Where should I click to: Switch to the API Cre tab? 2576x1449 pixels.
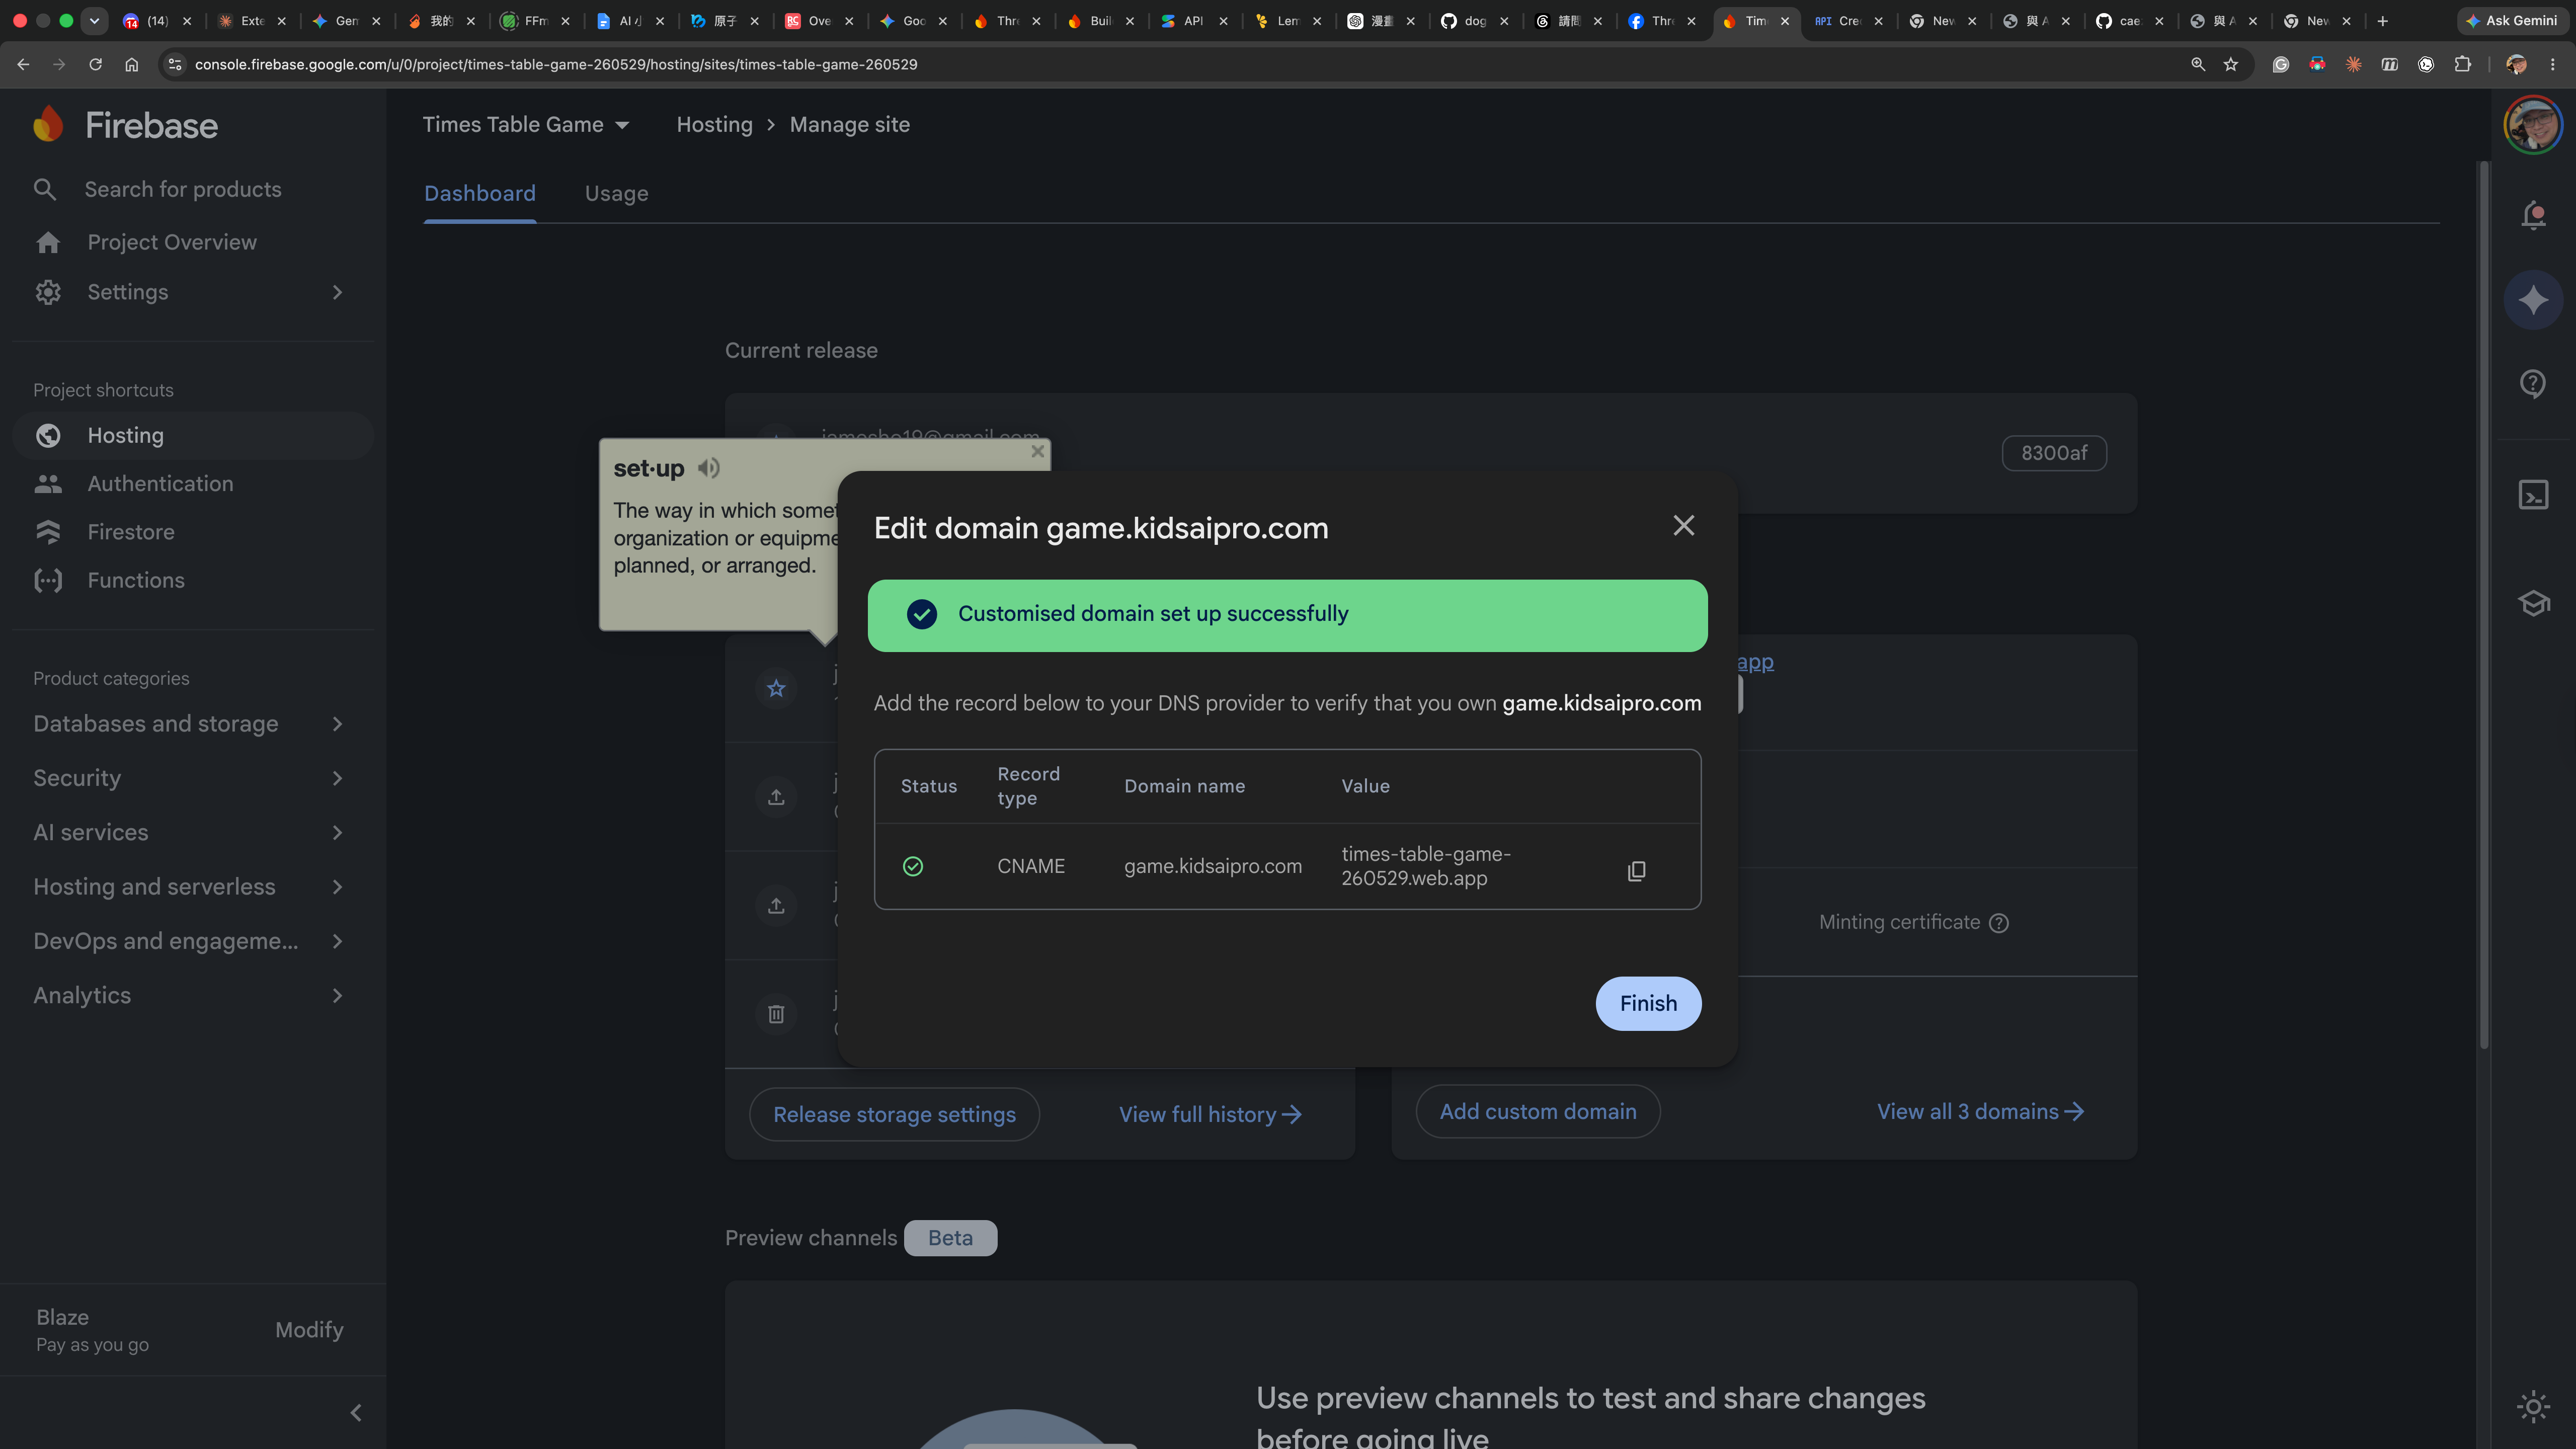tap(1848, 20)
